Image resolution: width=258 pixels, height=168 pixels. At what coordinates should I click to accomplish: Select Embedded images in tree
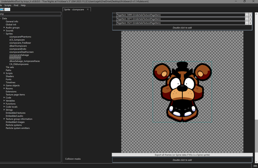[x=15, y=122]
